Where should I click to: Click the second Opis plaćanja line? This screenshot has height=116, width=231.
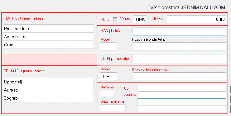pyautogui.click(x=182, y=95)
